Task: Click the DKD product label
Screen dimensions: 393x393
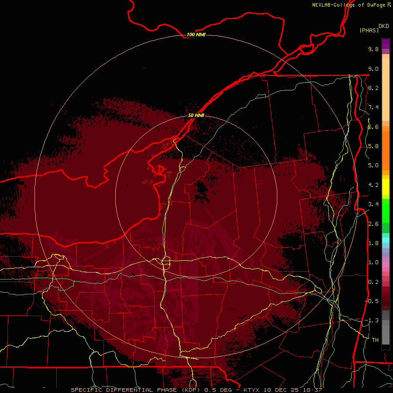Action: [x=383, y=26]
